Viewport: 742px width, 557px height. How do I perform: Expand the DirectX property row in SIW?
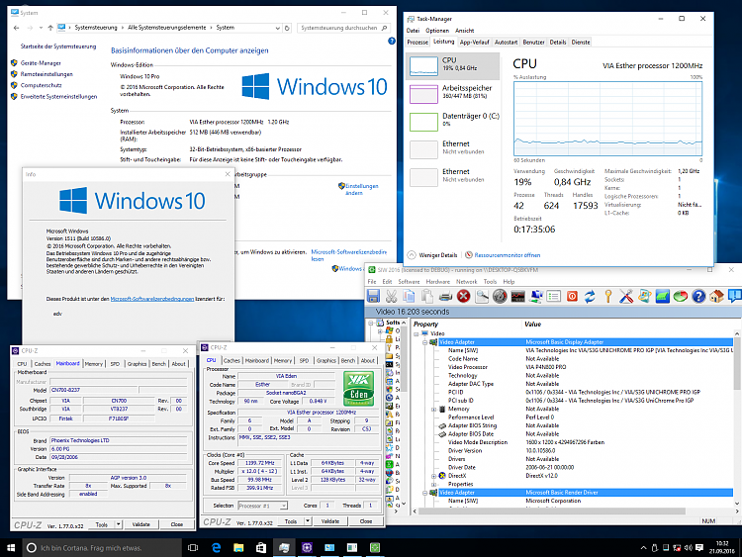[x=433, y=476]
